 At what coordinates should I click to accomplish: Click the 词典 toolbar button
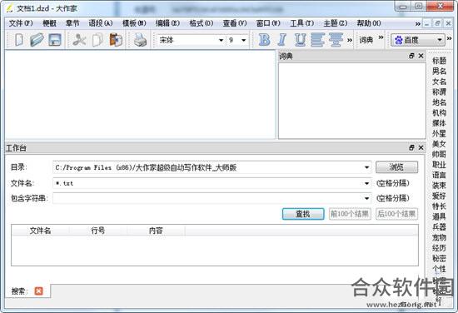coord(366,40)
